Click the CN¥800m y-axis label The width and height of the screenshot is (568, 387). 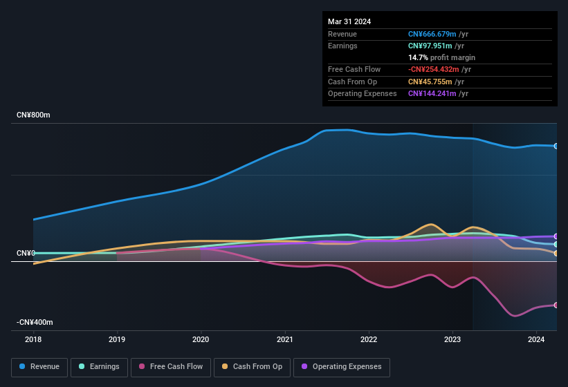pos(33,115)
